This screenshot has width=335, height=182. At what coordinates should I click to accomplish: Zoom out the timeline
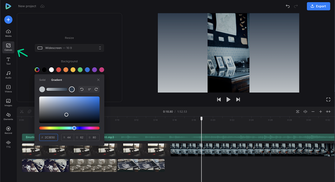point(313,112)
